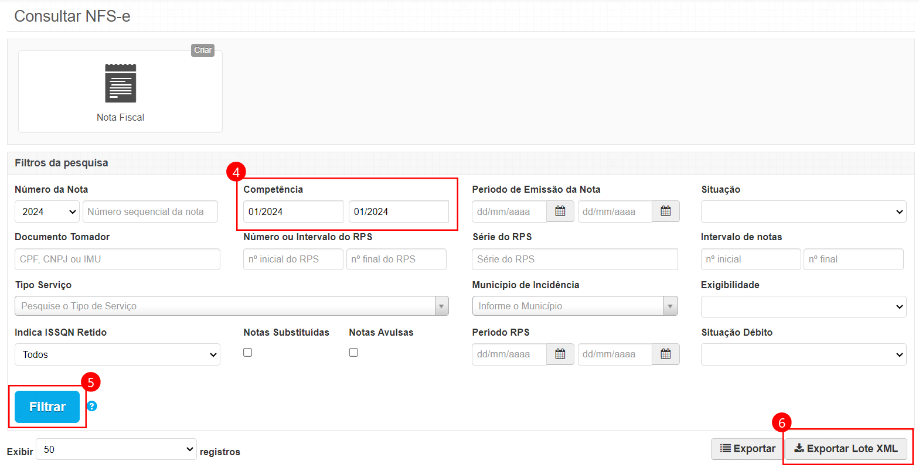This screenshot has height=471, width=919.
Task: Open calendar for emission period start date
Action: point(560,211)
